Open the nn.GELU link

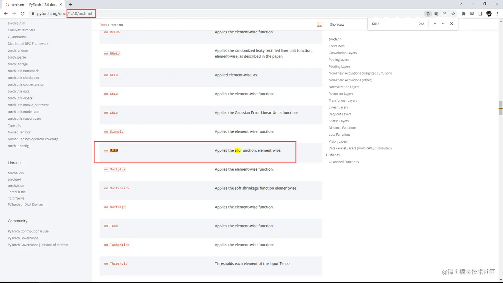(111, 113)
